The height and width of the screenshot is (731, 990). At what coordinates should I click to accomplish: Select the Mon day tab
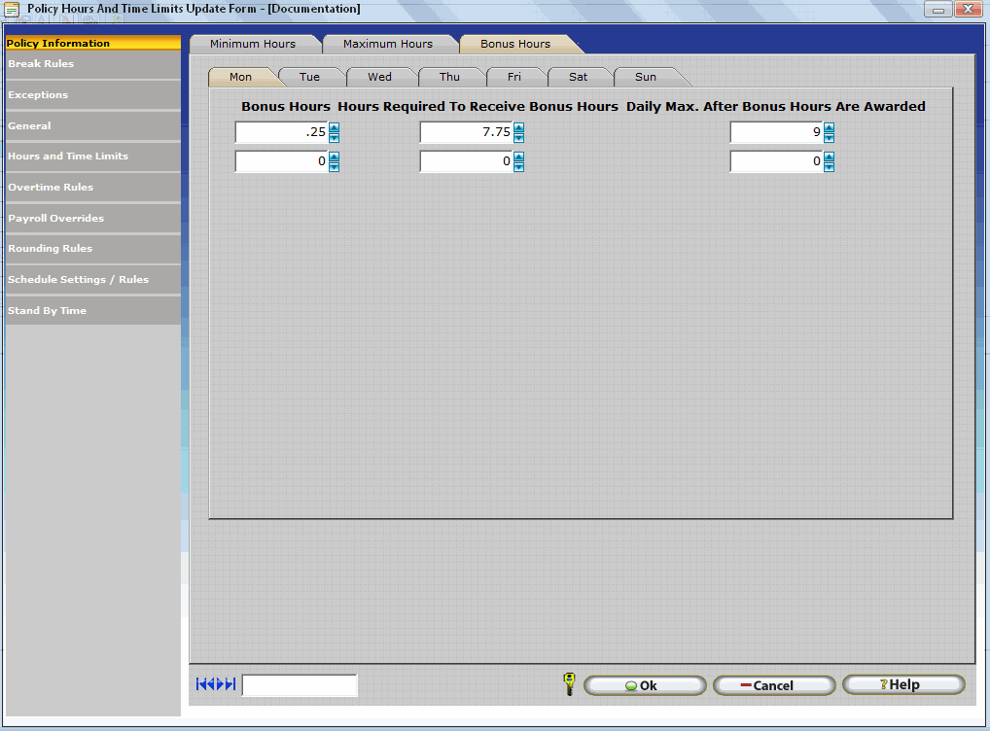pyautogui.click(x=240, y=77)
